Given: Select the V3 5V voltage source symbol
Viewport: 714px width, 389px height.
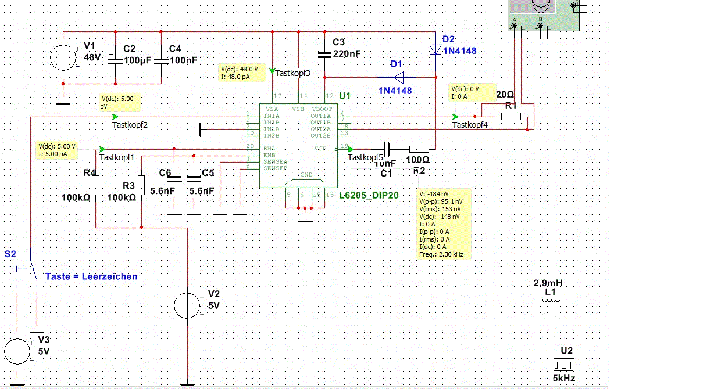Looking at the screenshot, I should [17, 352].
